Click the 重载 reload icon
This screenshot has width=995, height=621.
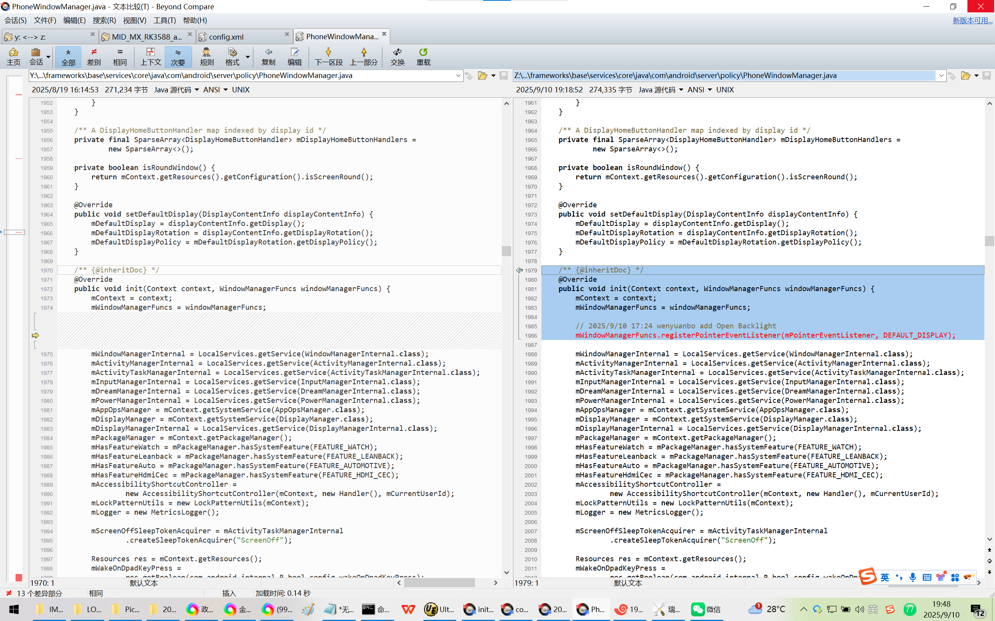(x=424, y=57)
